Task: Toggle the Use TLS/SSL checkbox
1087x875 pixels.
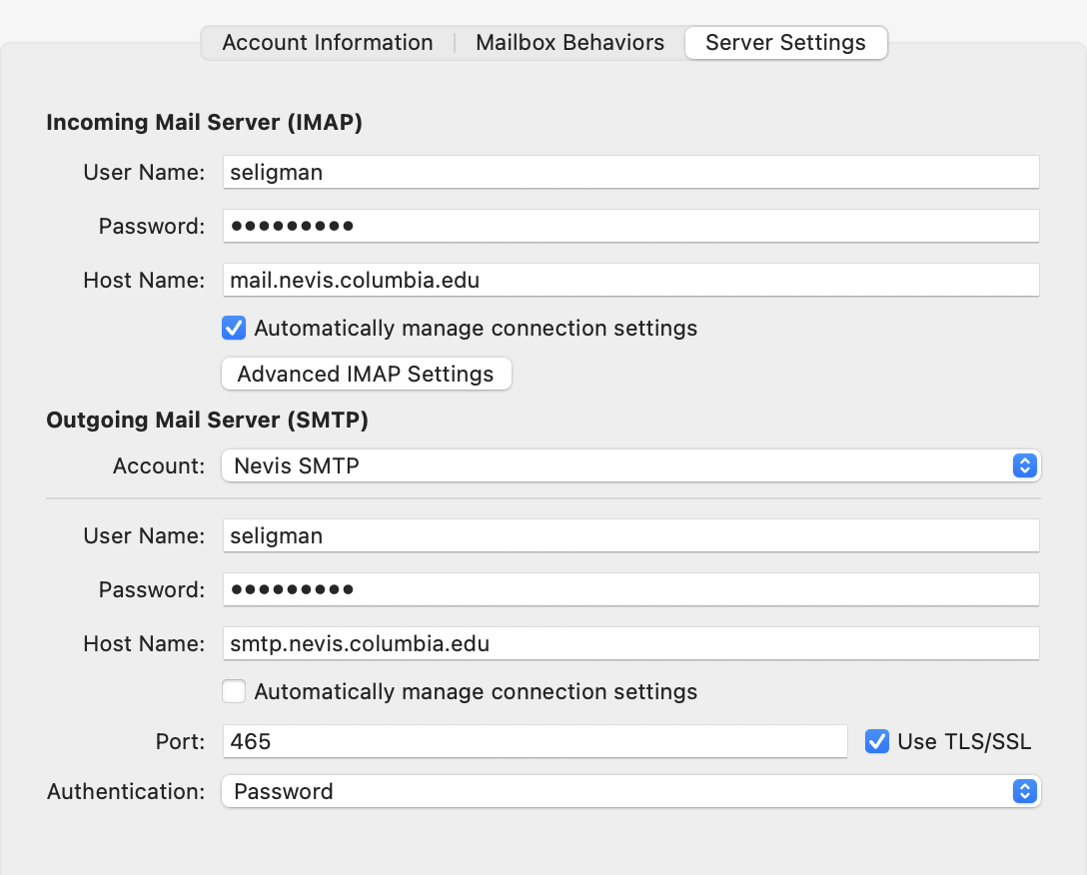Action: 877,741
